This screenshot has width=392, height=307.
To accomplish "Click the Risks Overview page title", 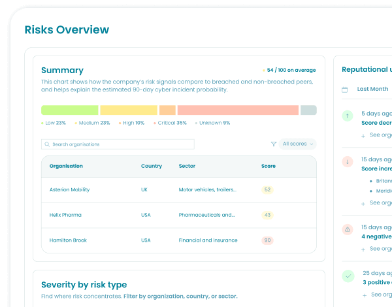I will pos(67,30).
